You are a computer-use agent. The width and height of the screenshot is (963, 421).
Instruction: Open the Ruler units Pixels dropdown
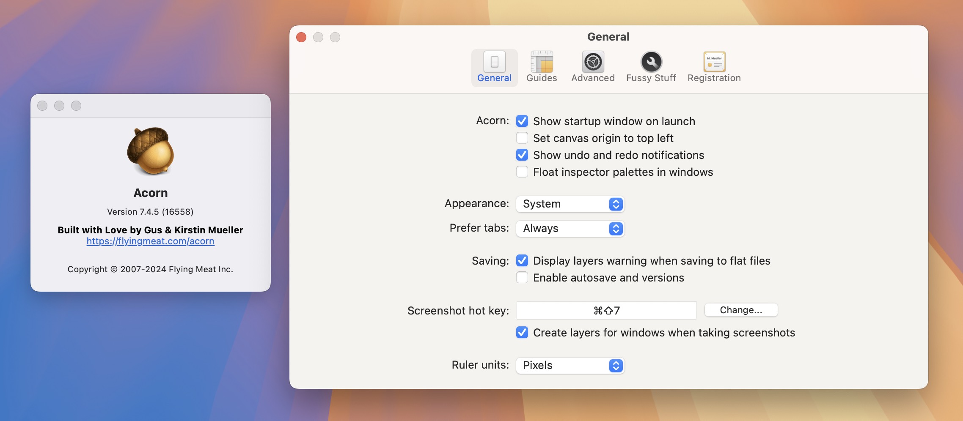(x=570, y=366)
